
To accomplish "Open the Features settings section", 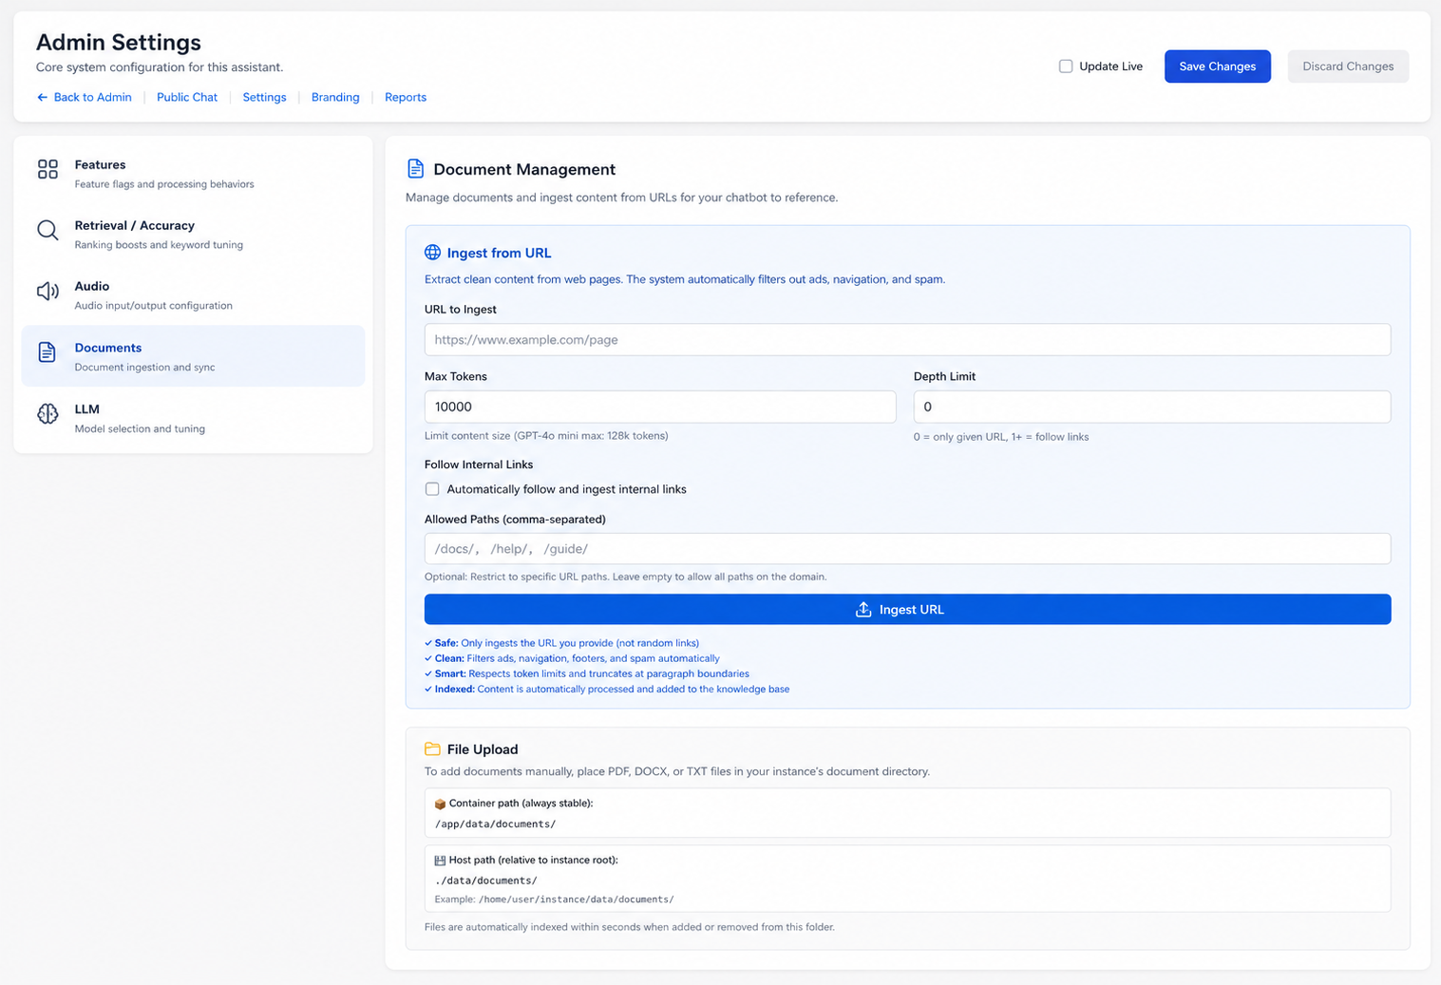I will tap(193, 173).
